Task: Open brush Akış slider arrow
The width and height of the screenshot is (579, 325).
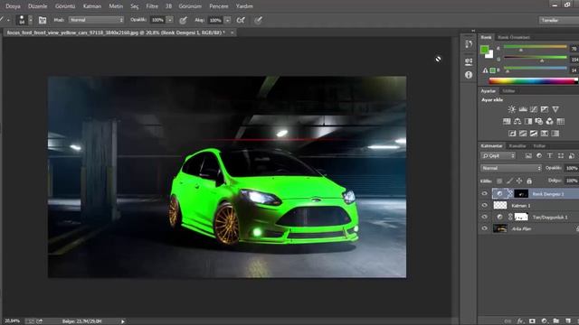Action: 227,20
